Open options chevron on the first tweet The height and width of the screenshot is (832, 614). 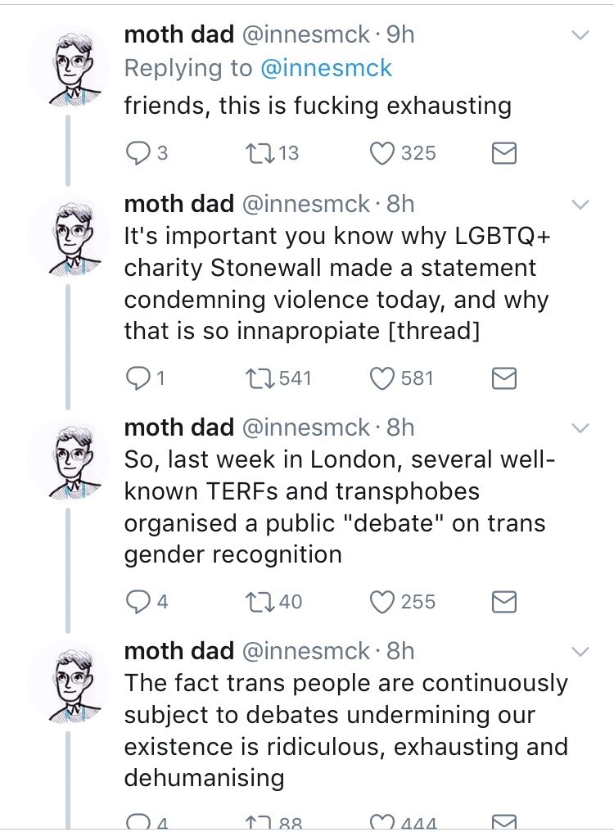(x=580, y=36)
